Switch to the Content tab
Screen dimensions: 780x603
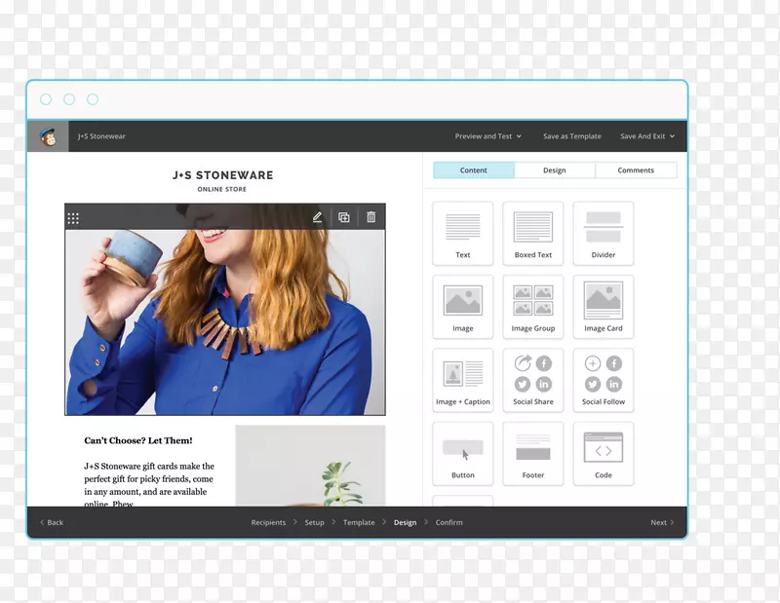pyautogui.click(x=474, y=170)
